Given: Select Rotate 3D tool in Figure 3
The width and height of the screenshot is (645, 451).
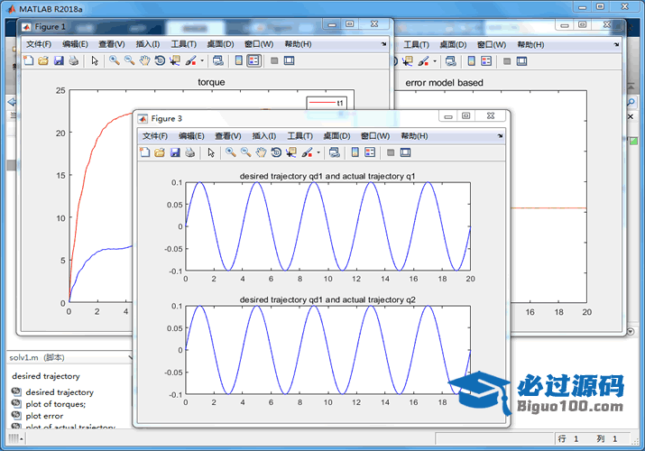Looking at the screenshot, I should (276, 152).
